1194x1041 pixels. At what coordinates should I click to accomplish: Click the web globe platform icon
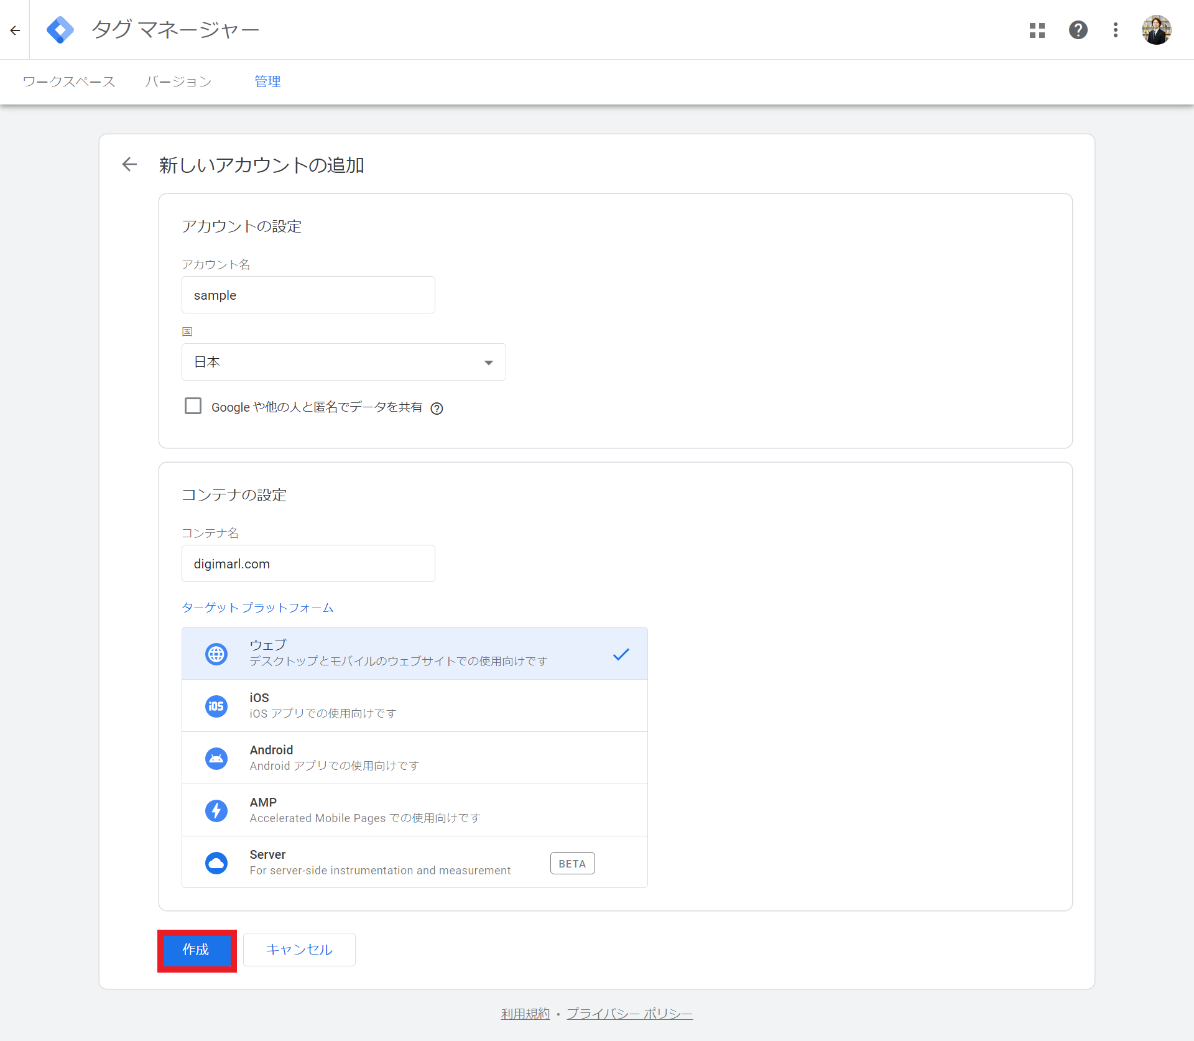click(x=216, y=654)
